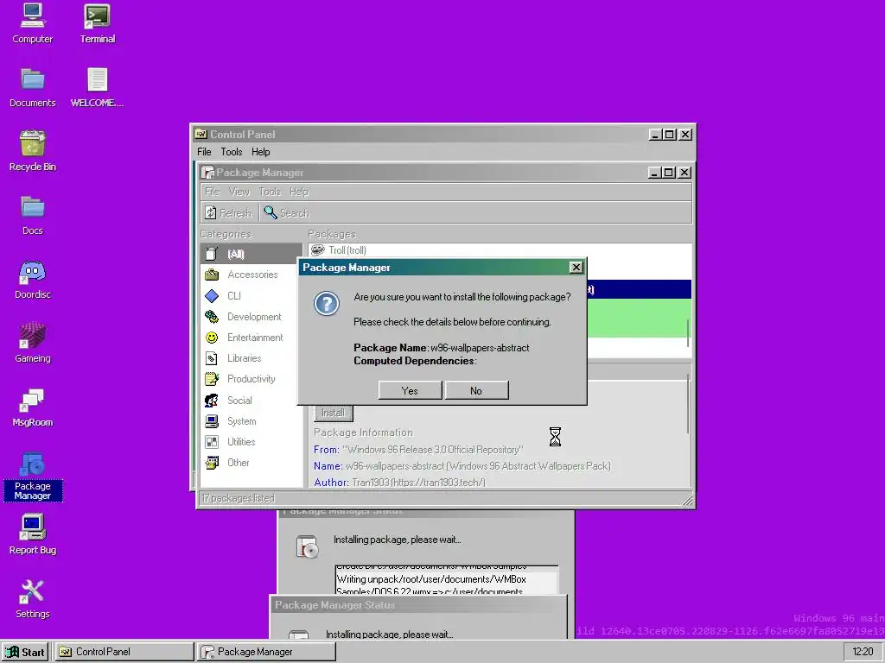Viewport: 885px width, 663px height.
Task: Open the WELCOME text file icon
Action: 97,87
